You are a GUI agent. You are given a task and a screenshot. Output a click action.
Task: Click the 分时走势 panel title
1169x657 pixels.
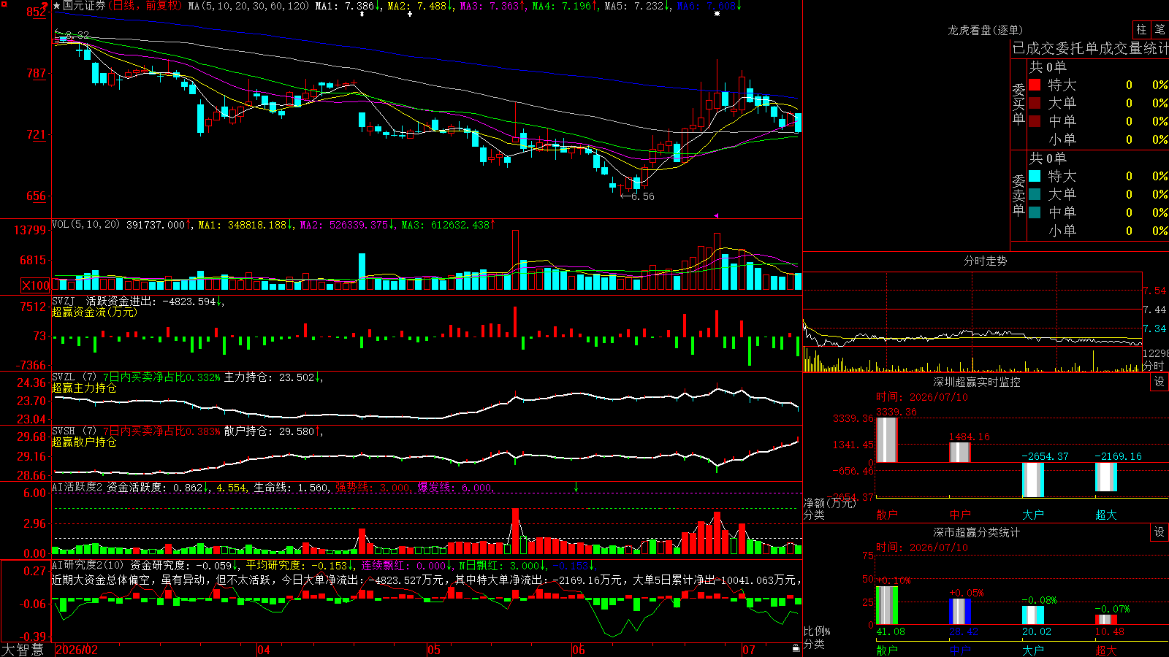[985, 261]
